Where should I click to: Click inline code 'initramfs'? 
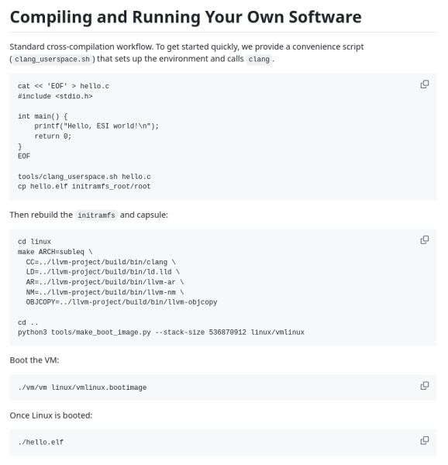(96, 215)
